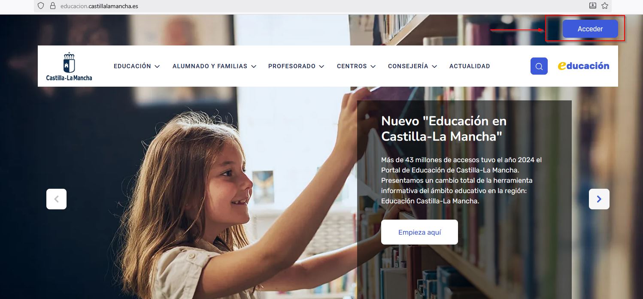Expand the Profesorado dropdown chevron
This screenshot has height=299, width=643.
[321, 66]
